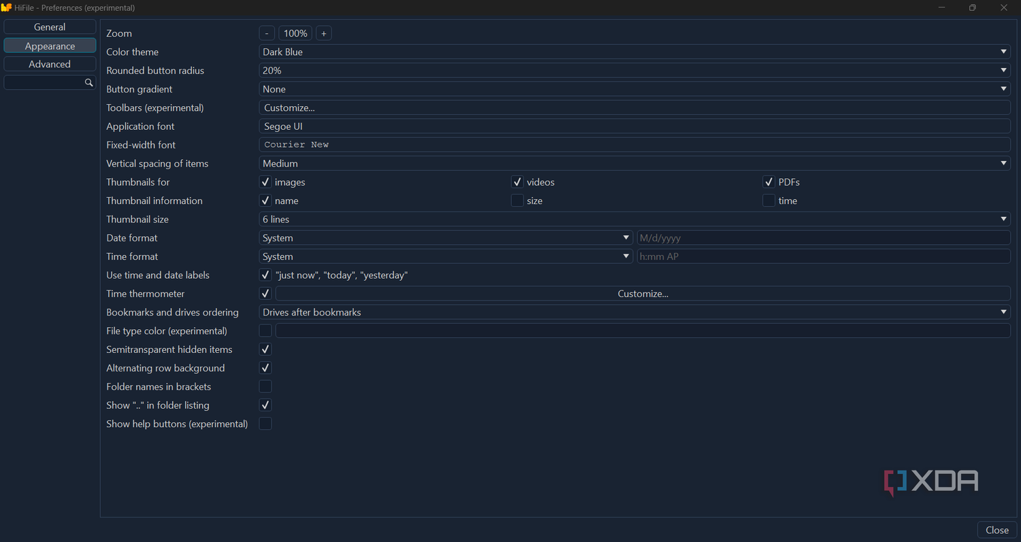Click the M/d/yyyy date format field
This screenshot has width=1021, height=542.
point(824,238)
